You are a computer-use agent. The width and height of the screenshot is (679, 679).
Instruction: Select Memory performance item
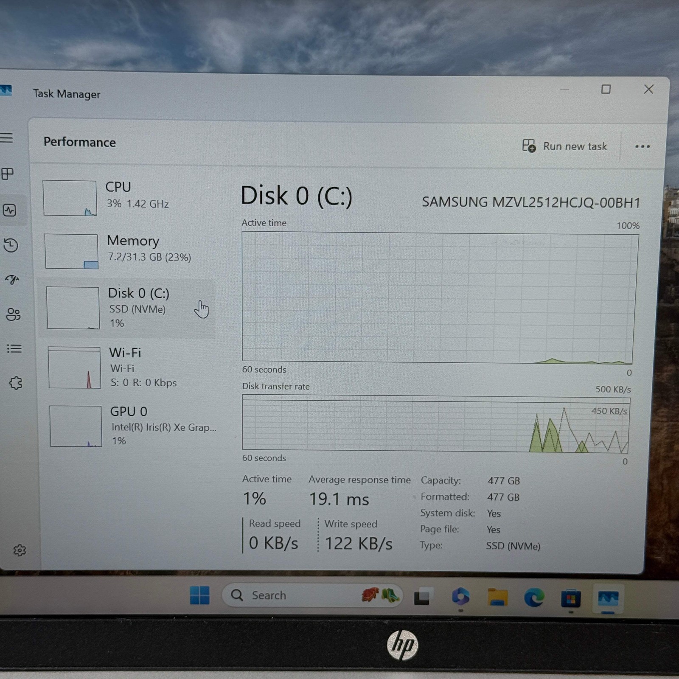coord(127,250)
